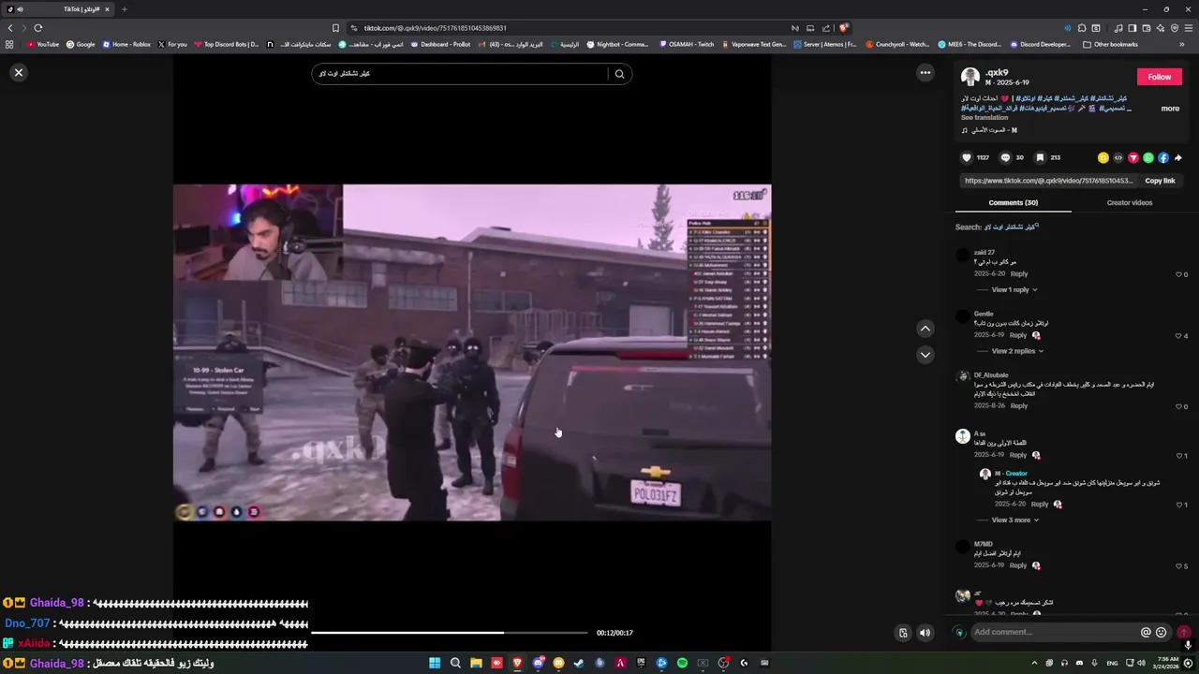Image resolution: width=1199 pixels, height=674 pixels.
Task: Expand View 2 replies under Gentle
Action: [1017, 351]
